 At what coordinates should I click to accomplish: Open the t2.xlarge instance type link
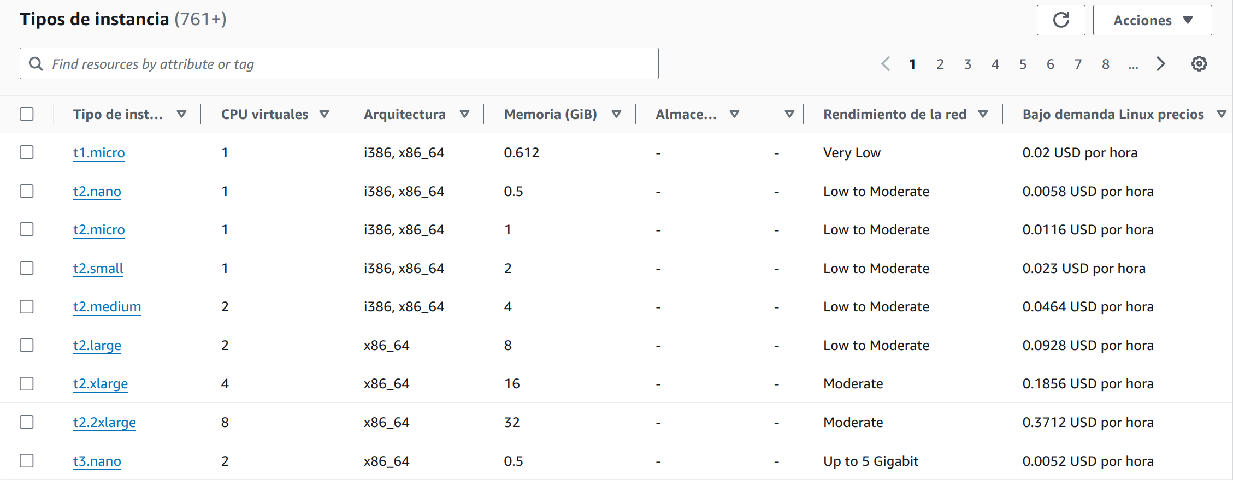101,383
